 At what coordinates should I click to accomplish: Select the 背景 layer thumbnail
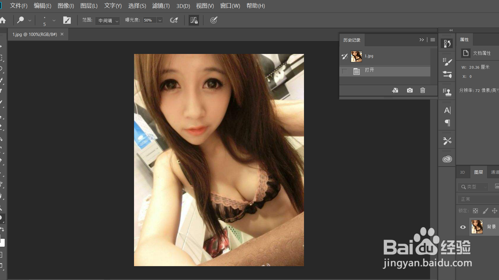tap(477, 227)
